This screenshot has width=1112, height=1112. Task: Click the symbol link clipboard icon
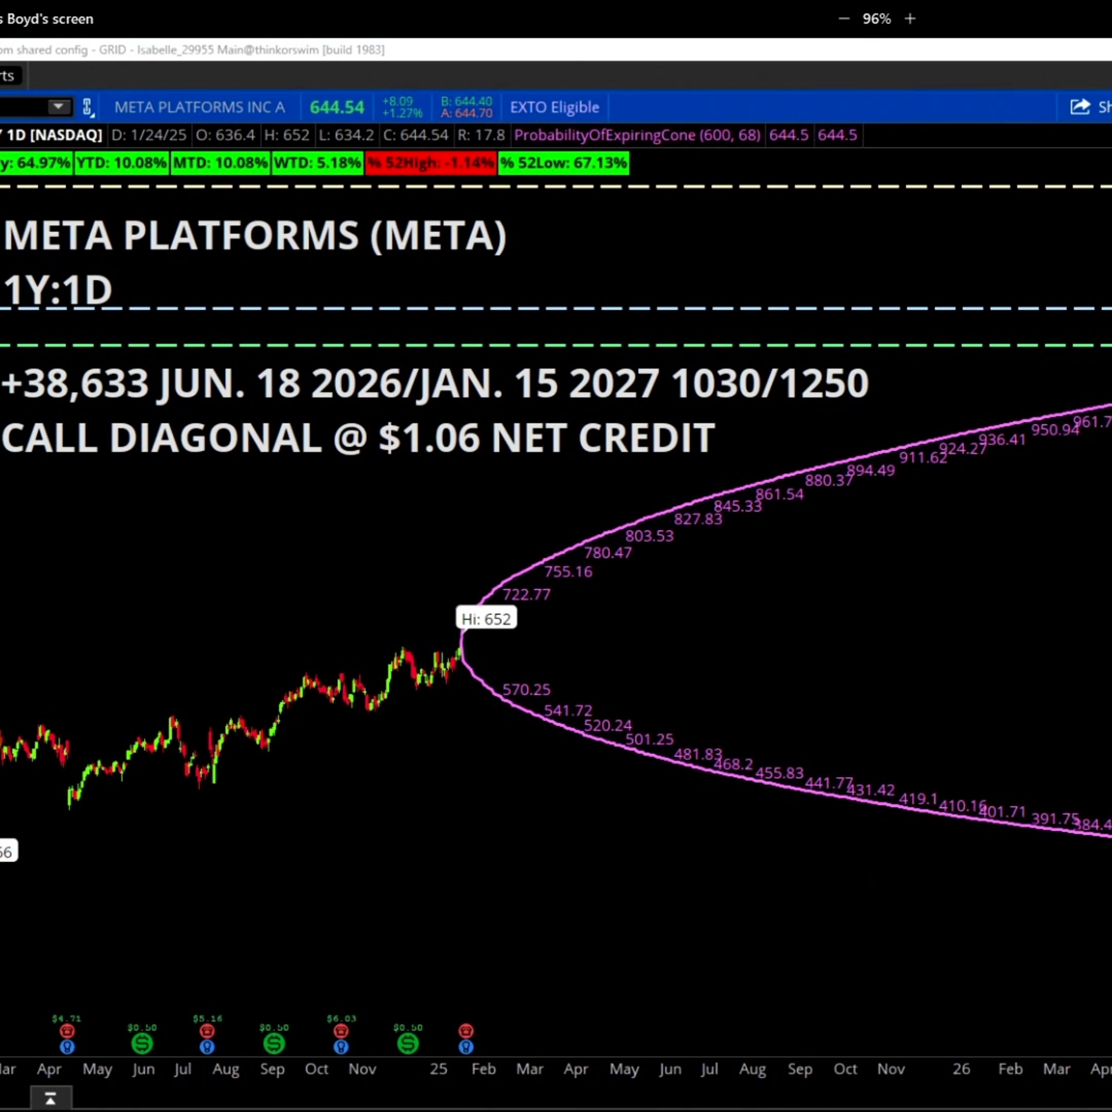(87, 107)
